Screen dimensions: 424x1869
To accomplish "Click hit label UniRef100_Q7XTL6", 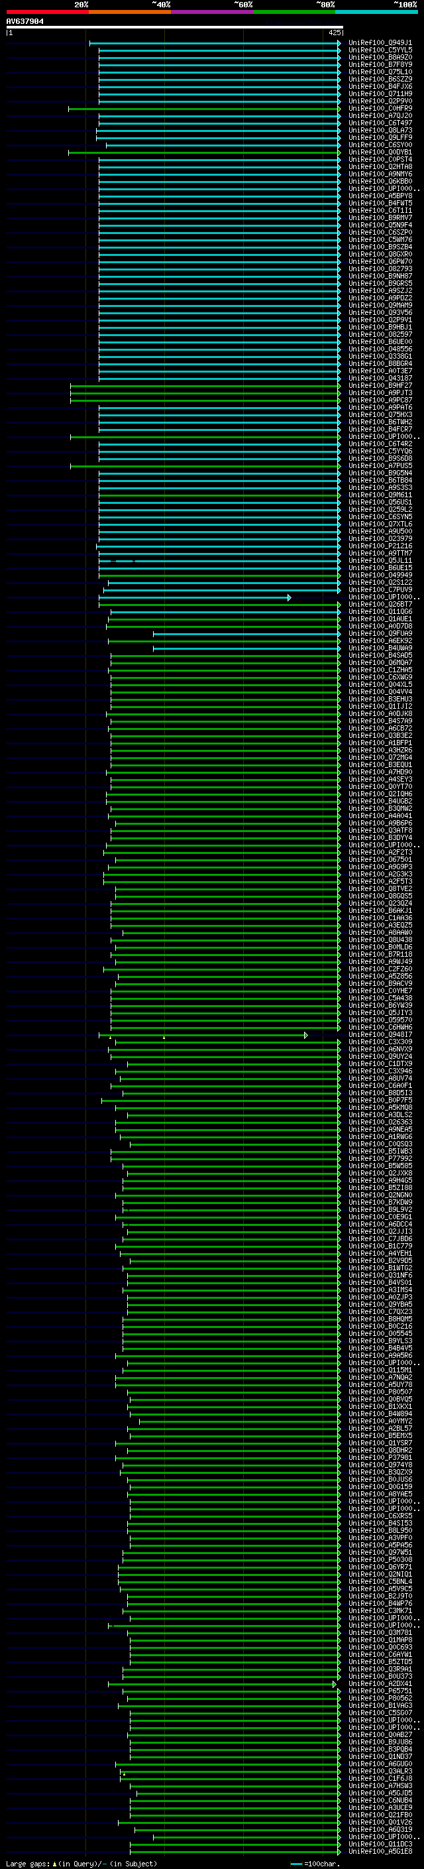I will pos(380,524).
